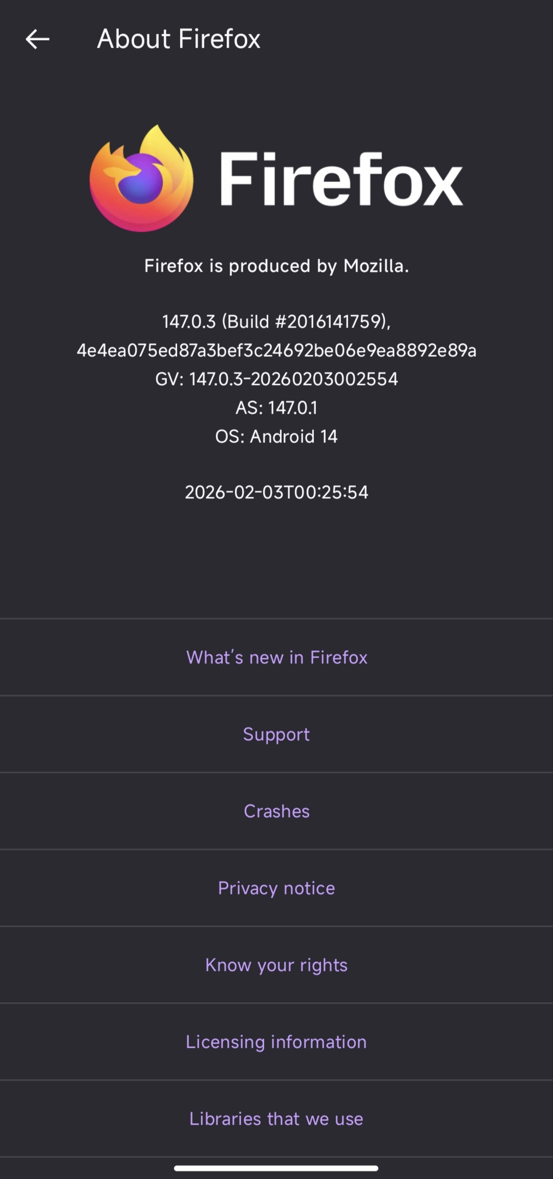This screenshot has height=1179, width=553.
Task: Tap the GV GeckoView version line
Action: tap(276, 379)
